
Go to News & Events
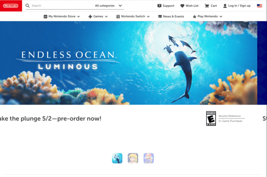(x=171, y=17)
